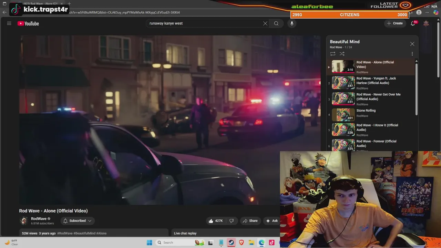Play Rod Wave - Forever (Official Audio)
Image resolution: width=441 pixels, height=248 pixels.
(x=371, y=145)
